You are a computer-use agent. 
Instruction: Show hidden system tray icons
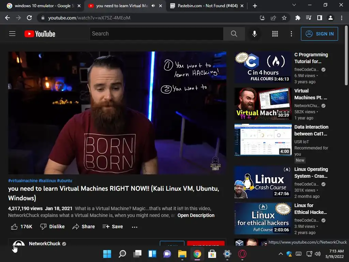281,254
